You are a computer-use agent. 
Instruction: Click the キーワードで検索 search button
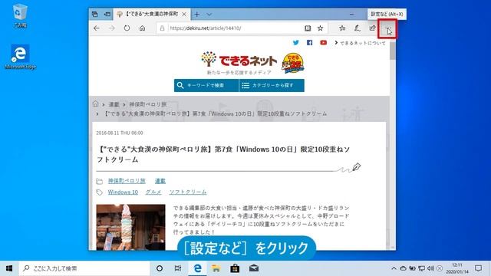pos(206,85)
